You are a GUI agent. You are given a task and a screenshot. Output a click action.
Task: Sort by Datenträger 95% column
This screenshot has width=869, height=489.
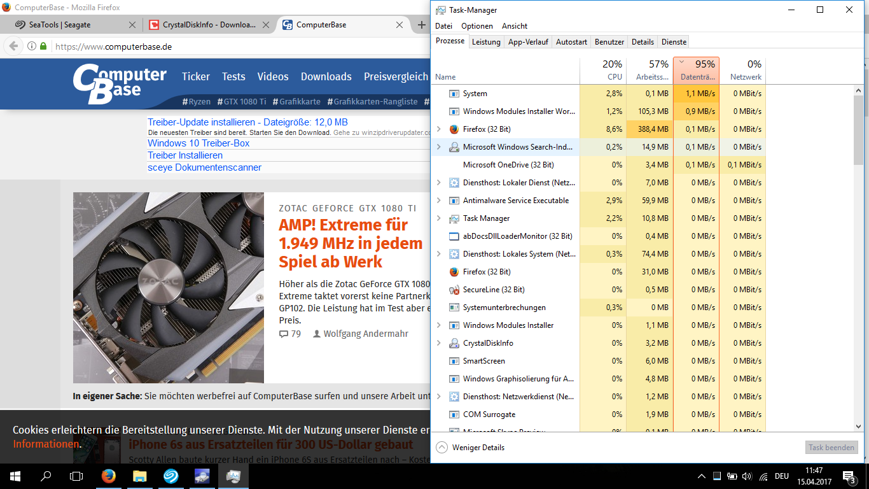point(696,70)
